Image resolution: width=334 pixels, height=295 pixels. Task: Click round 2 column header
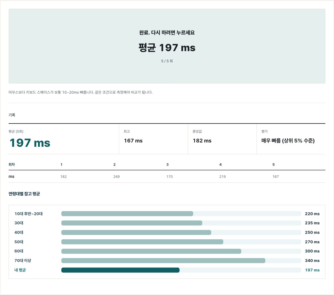click(114, 165)
